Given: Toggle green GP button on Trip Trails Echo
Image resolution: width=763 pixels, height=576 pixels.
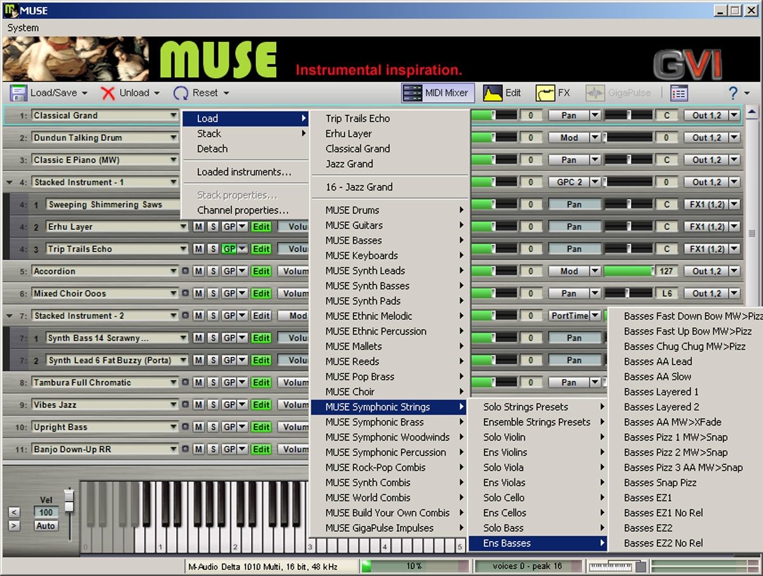Looking at the screenshot, I should [230, 249].
